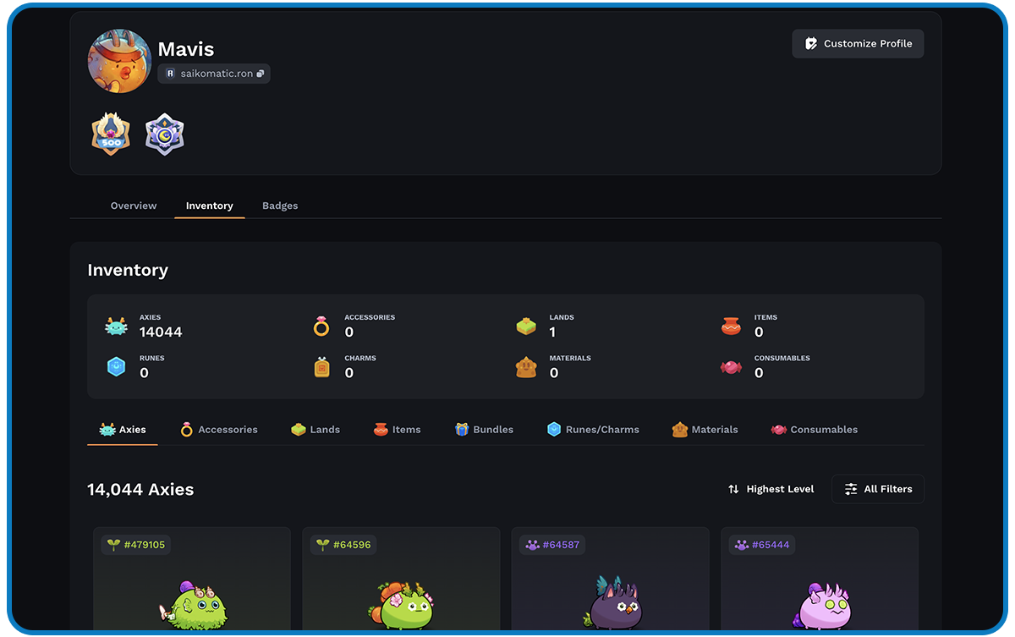This screenshot has height=637, width=1015.
Task: Open the Runes/Charms category tab
Action: pyautogui.click(x=593, y=430)
